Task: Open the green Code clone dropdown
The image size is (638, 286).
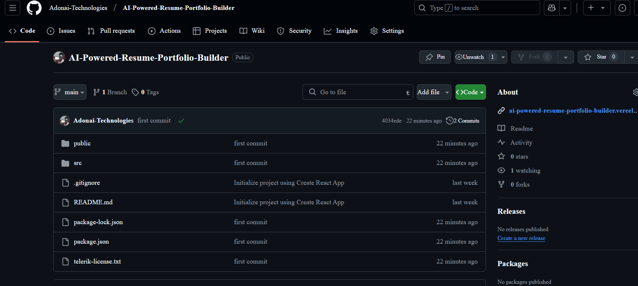Action: coord(471,92)
